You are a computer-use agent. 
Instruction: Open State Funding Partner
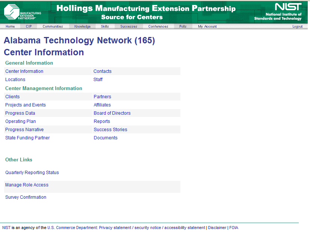tap(28, 138)
